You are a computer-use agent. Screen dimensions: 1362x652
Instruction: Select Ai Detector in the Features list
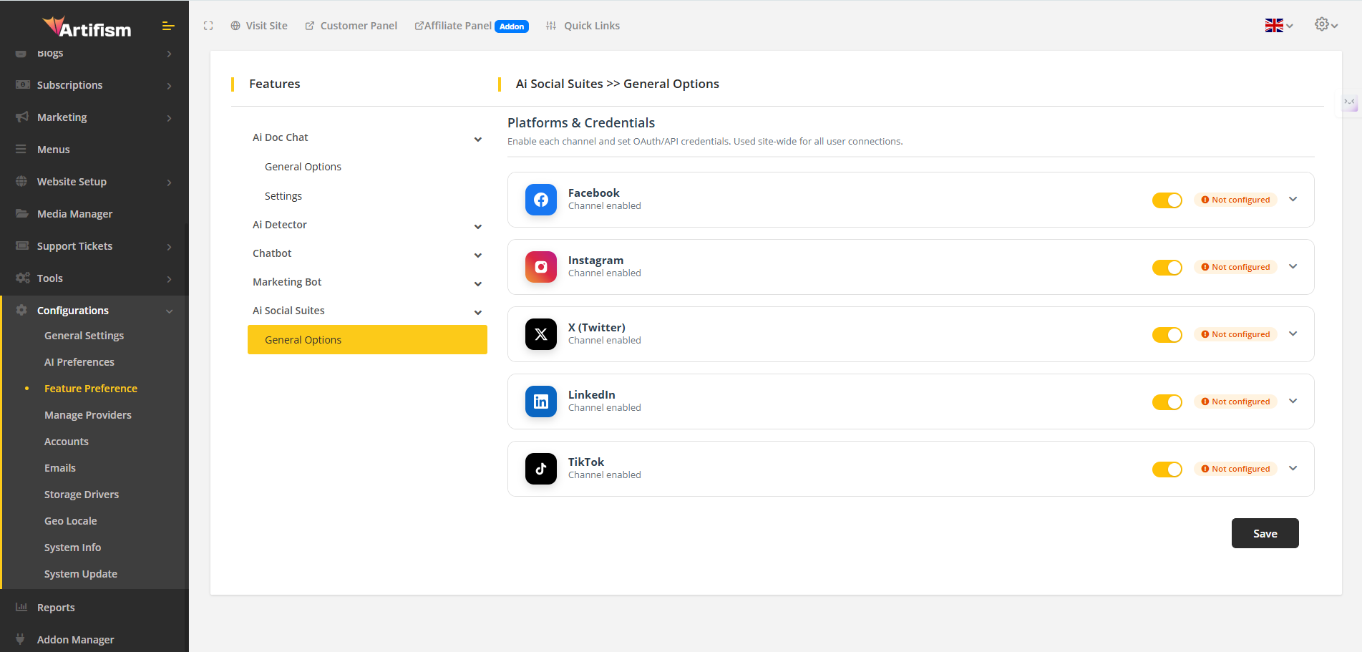coord(280,225)
